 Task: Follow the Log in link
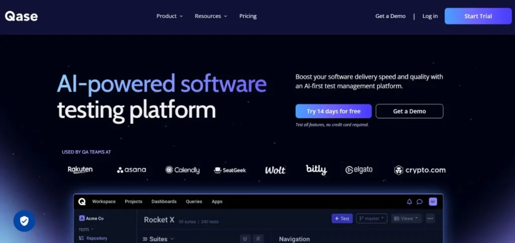click(x=430, y=16)
